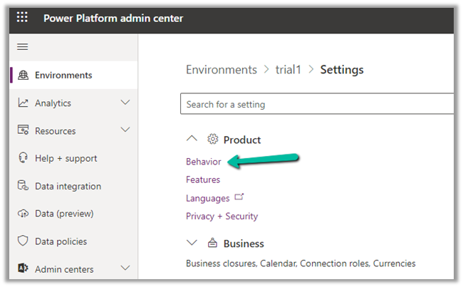Click the Analytics chart icon
This screenshot has height=287, width=463.
click(x=23, y=103)
